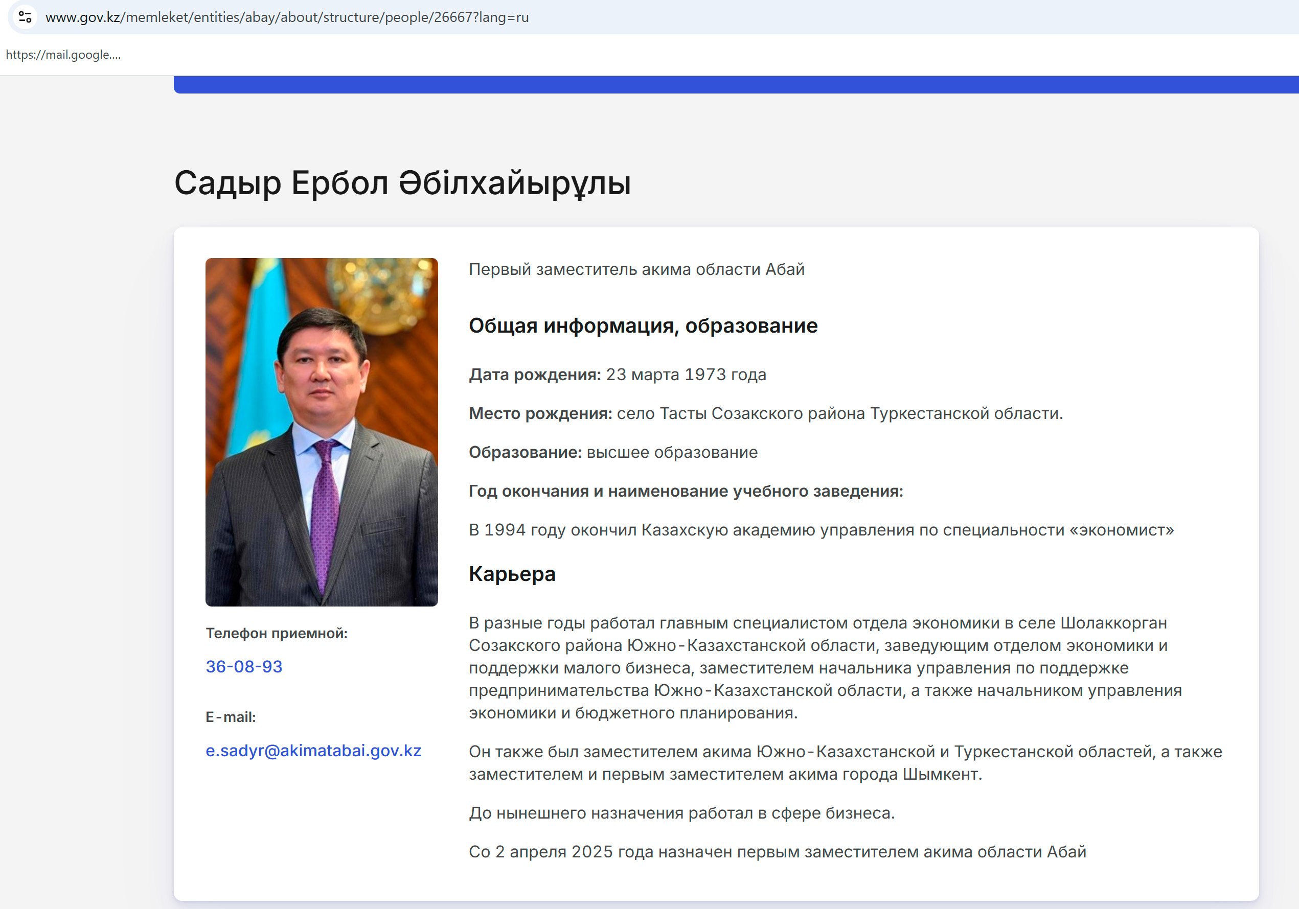Select the paragraph starting В разные годы работал
Image resolution: width=1299 pixels, height=909 pixels.
point(826,667)
